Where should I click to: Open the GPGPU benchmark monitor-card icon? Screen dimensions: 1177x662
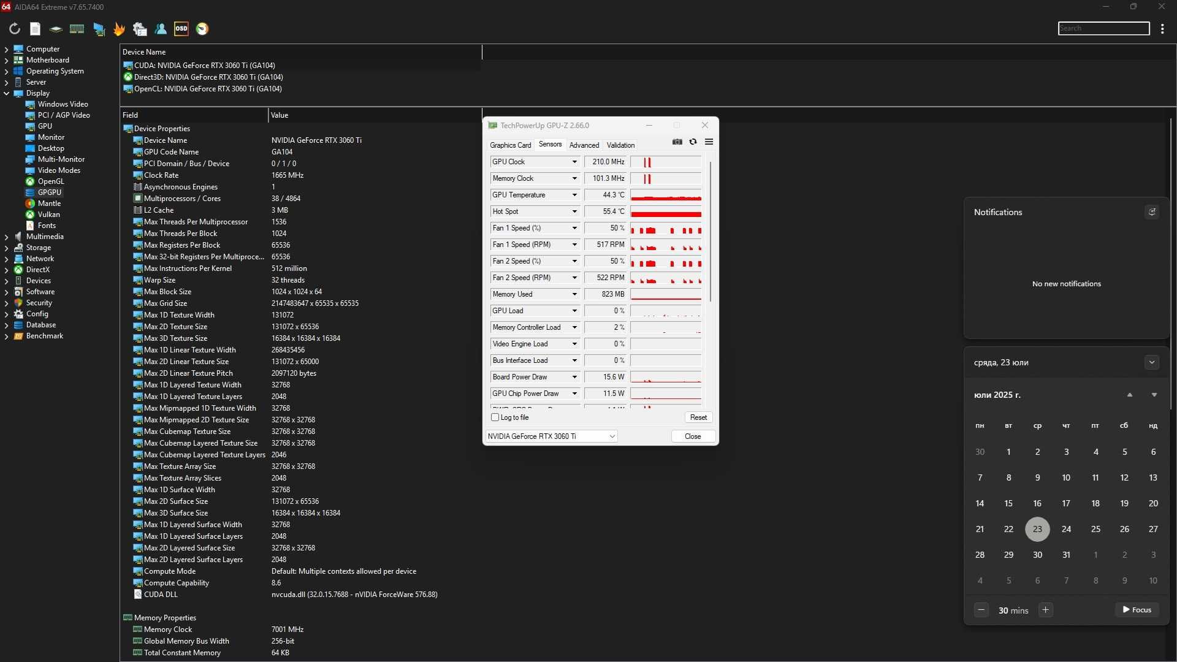98,29
